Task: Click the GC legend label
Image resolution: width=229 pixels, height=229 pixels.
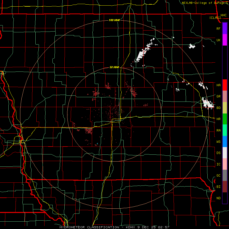Action: (218, 175)
